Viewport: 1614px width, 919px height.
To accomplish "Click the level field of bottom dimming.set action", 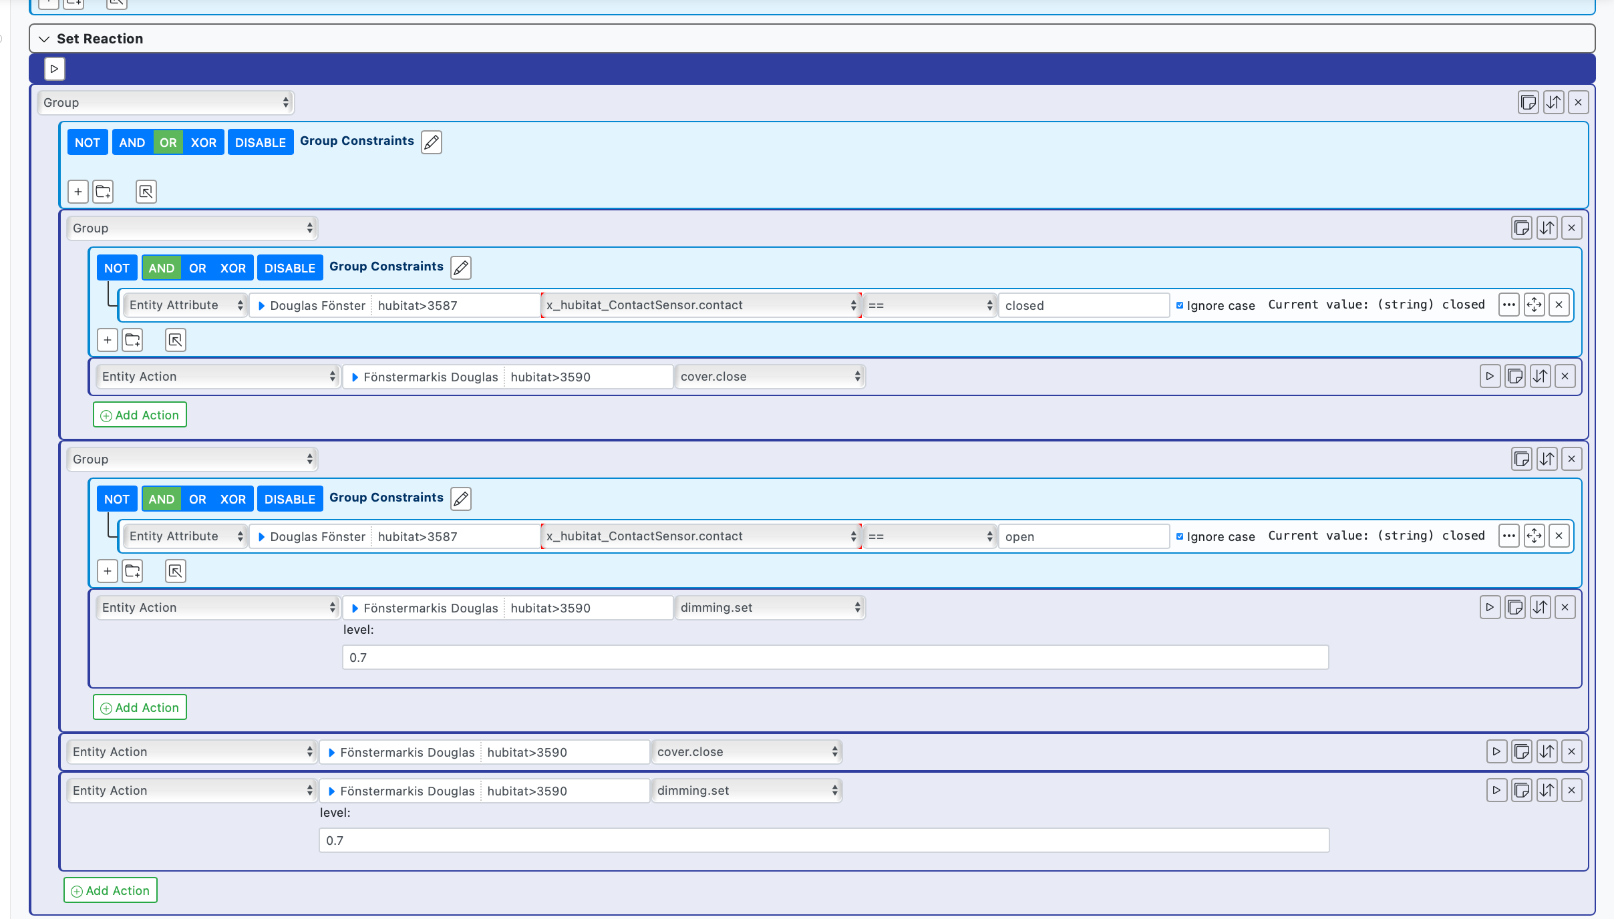I will click(824, 840).
